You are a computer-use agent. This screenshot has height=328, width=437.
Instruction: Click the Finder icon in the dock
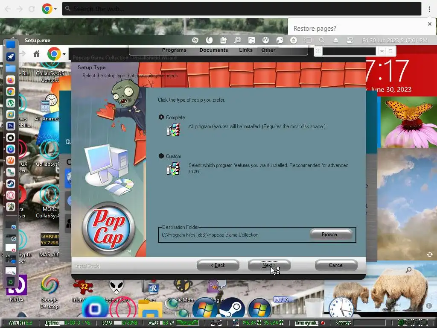coord(11,44)
